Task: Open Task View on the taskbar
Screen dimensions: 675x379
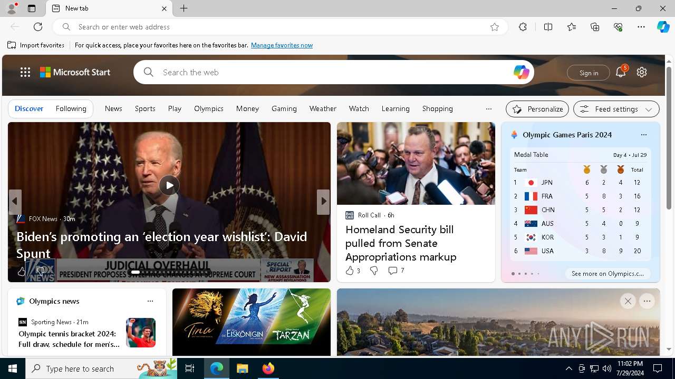Action: tap(190, 368)
